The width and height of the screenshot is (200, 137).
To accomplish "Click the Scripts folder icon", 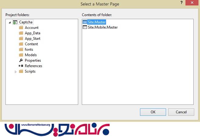I will [x=21, y=71].
